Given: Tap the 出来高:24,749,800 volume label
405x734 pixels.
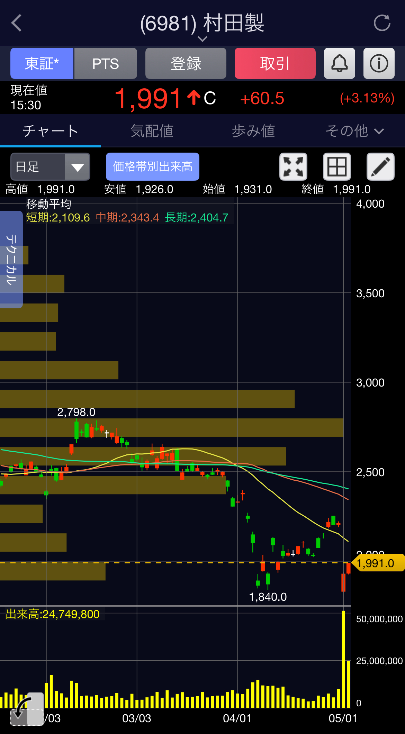Looking at the screenshot, I should click(53, 614).
